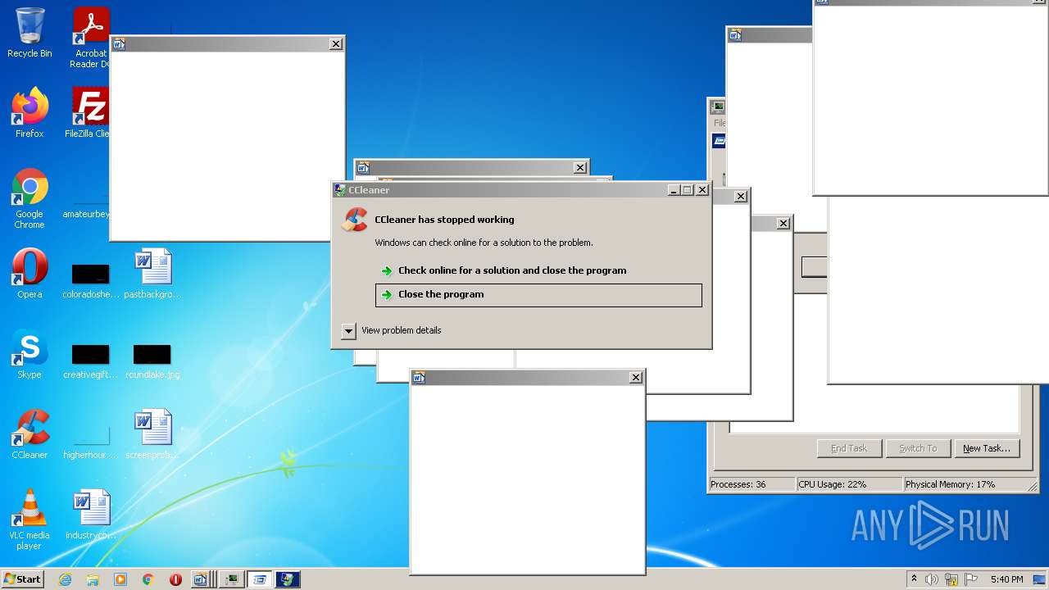Close the blank window behind CCleaner dialog top
1049x590 pixels.
[580, 168]
